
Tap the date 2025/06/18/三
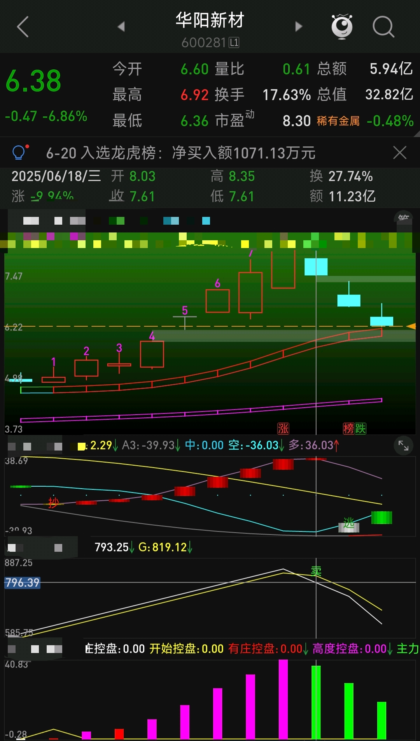[x=56, y=176]
